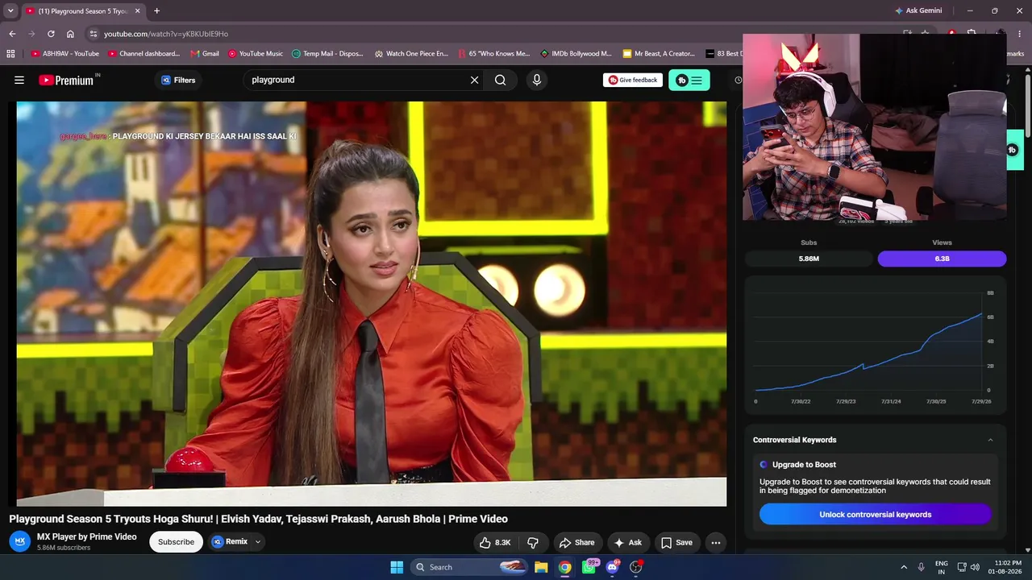Click the ENG IN language indicator
The width and height of the screenshot is (1032, 580).
(x=941, y=567)
